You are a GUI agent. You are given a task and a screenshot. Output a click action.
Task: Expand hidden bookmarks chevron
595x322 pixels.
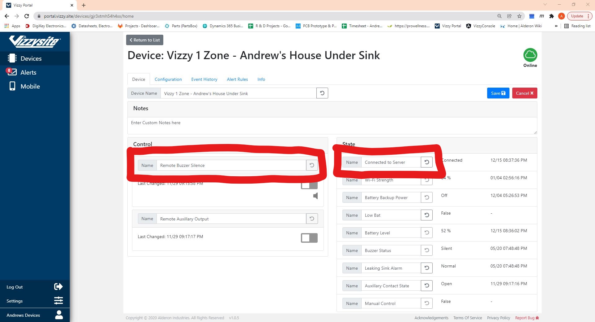[556, 26]
